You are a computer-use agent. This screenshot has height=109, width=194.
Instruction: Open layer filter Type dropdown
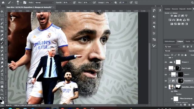pos(172,47)
